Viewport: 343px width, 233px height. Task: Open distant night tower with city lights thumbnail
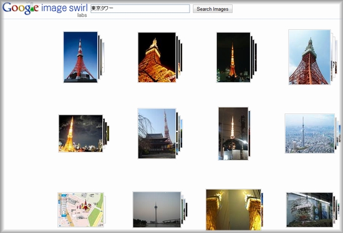(233, 57)
